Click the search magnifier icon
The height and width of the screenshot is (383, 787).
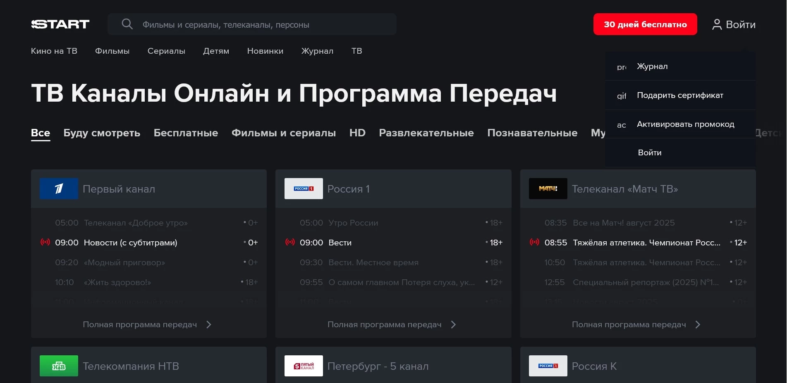[x=127, y=24]
